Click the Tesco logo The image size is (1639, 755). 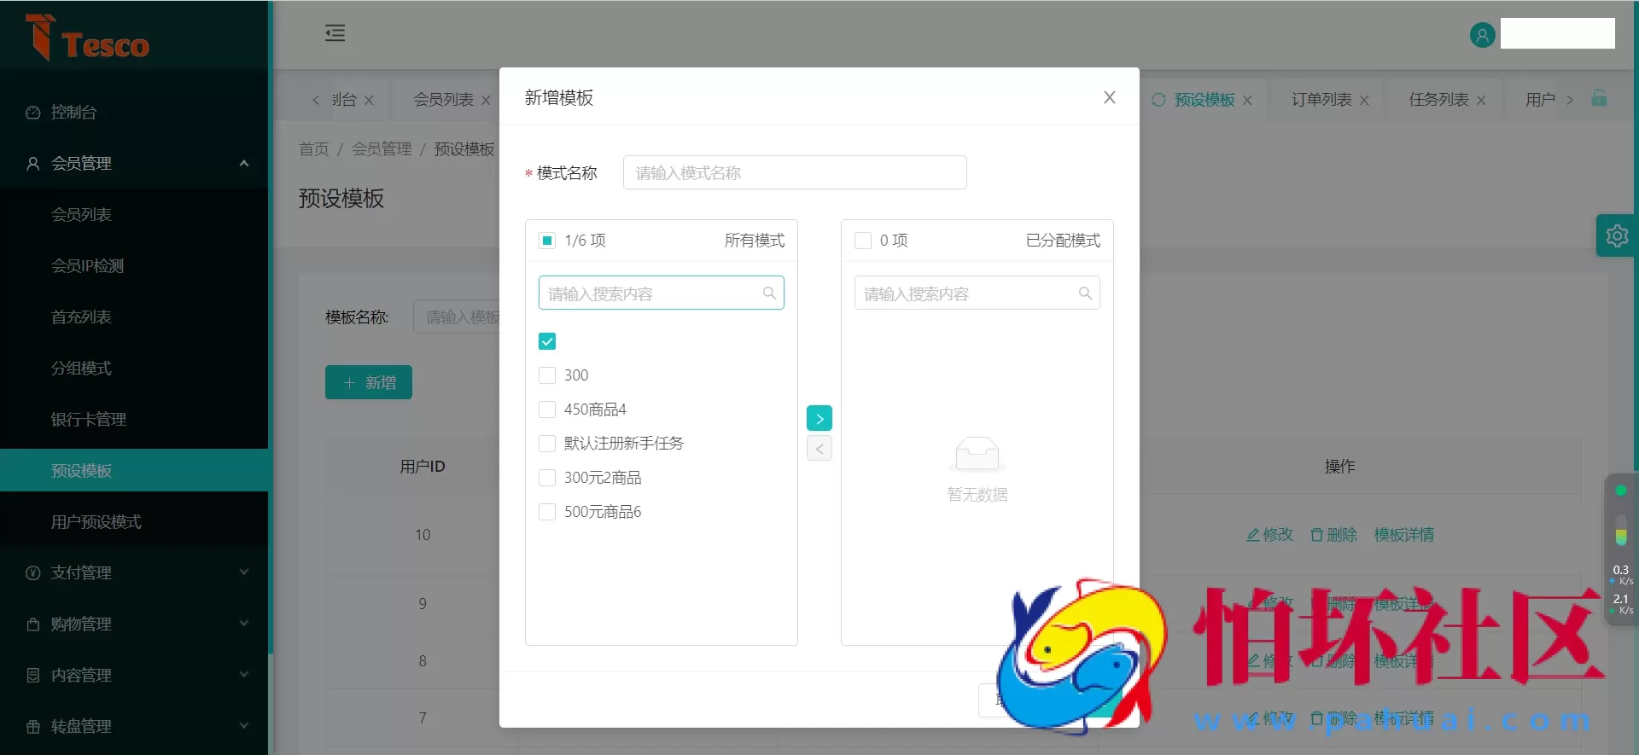pyautogui.click(x=87, y=38)
